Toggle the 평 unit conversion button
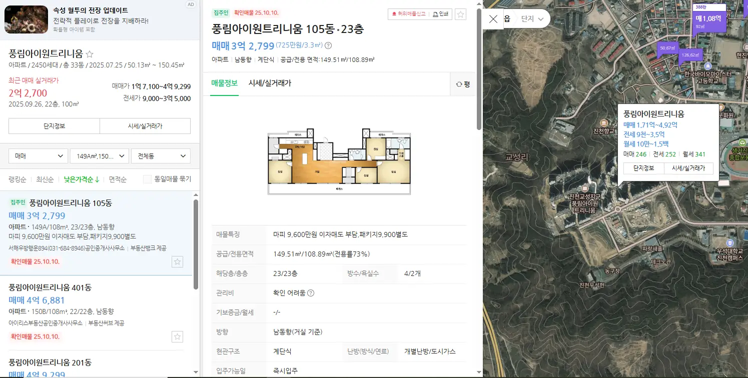748x378 pixels. (x=463, y=84)
